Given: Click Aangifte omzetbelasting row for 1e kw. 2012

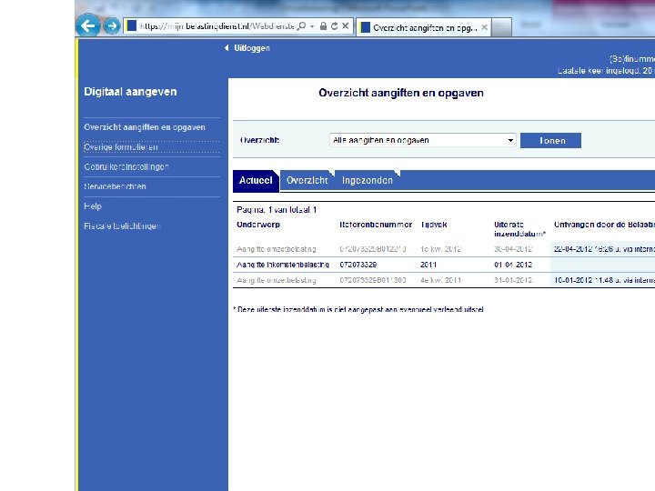Looking at the screenshot, I should [277, 249].
